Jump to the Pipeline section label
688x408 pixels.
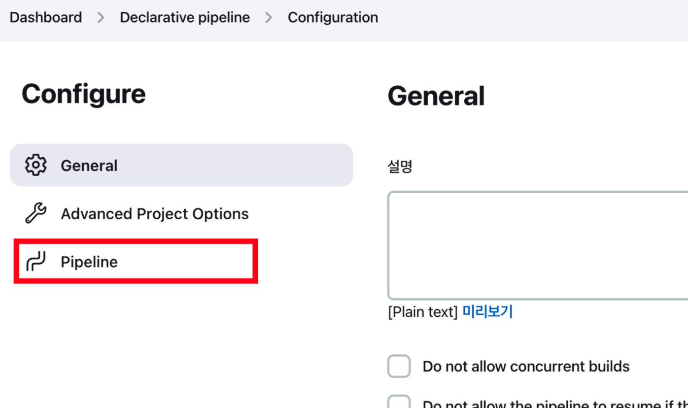click(89, 262)
